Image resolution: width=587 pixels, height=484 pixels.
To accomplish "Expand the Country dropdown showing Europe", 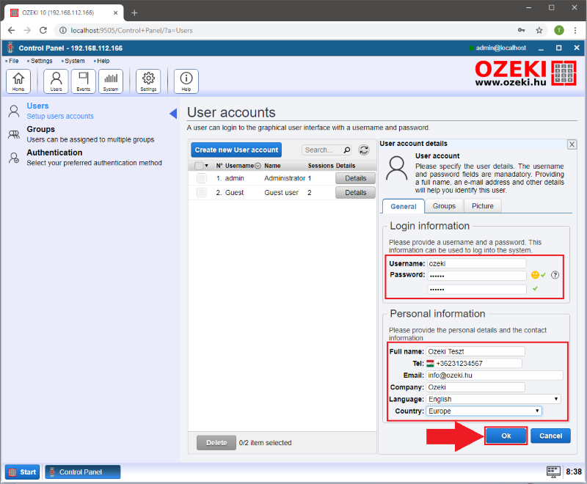I will 484,411.
